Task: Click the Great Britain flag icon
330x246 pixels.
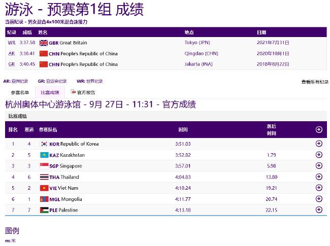Action: [x=44, y=43]
